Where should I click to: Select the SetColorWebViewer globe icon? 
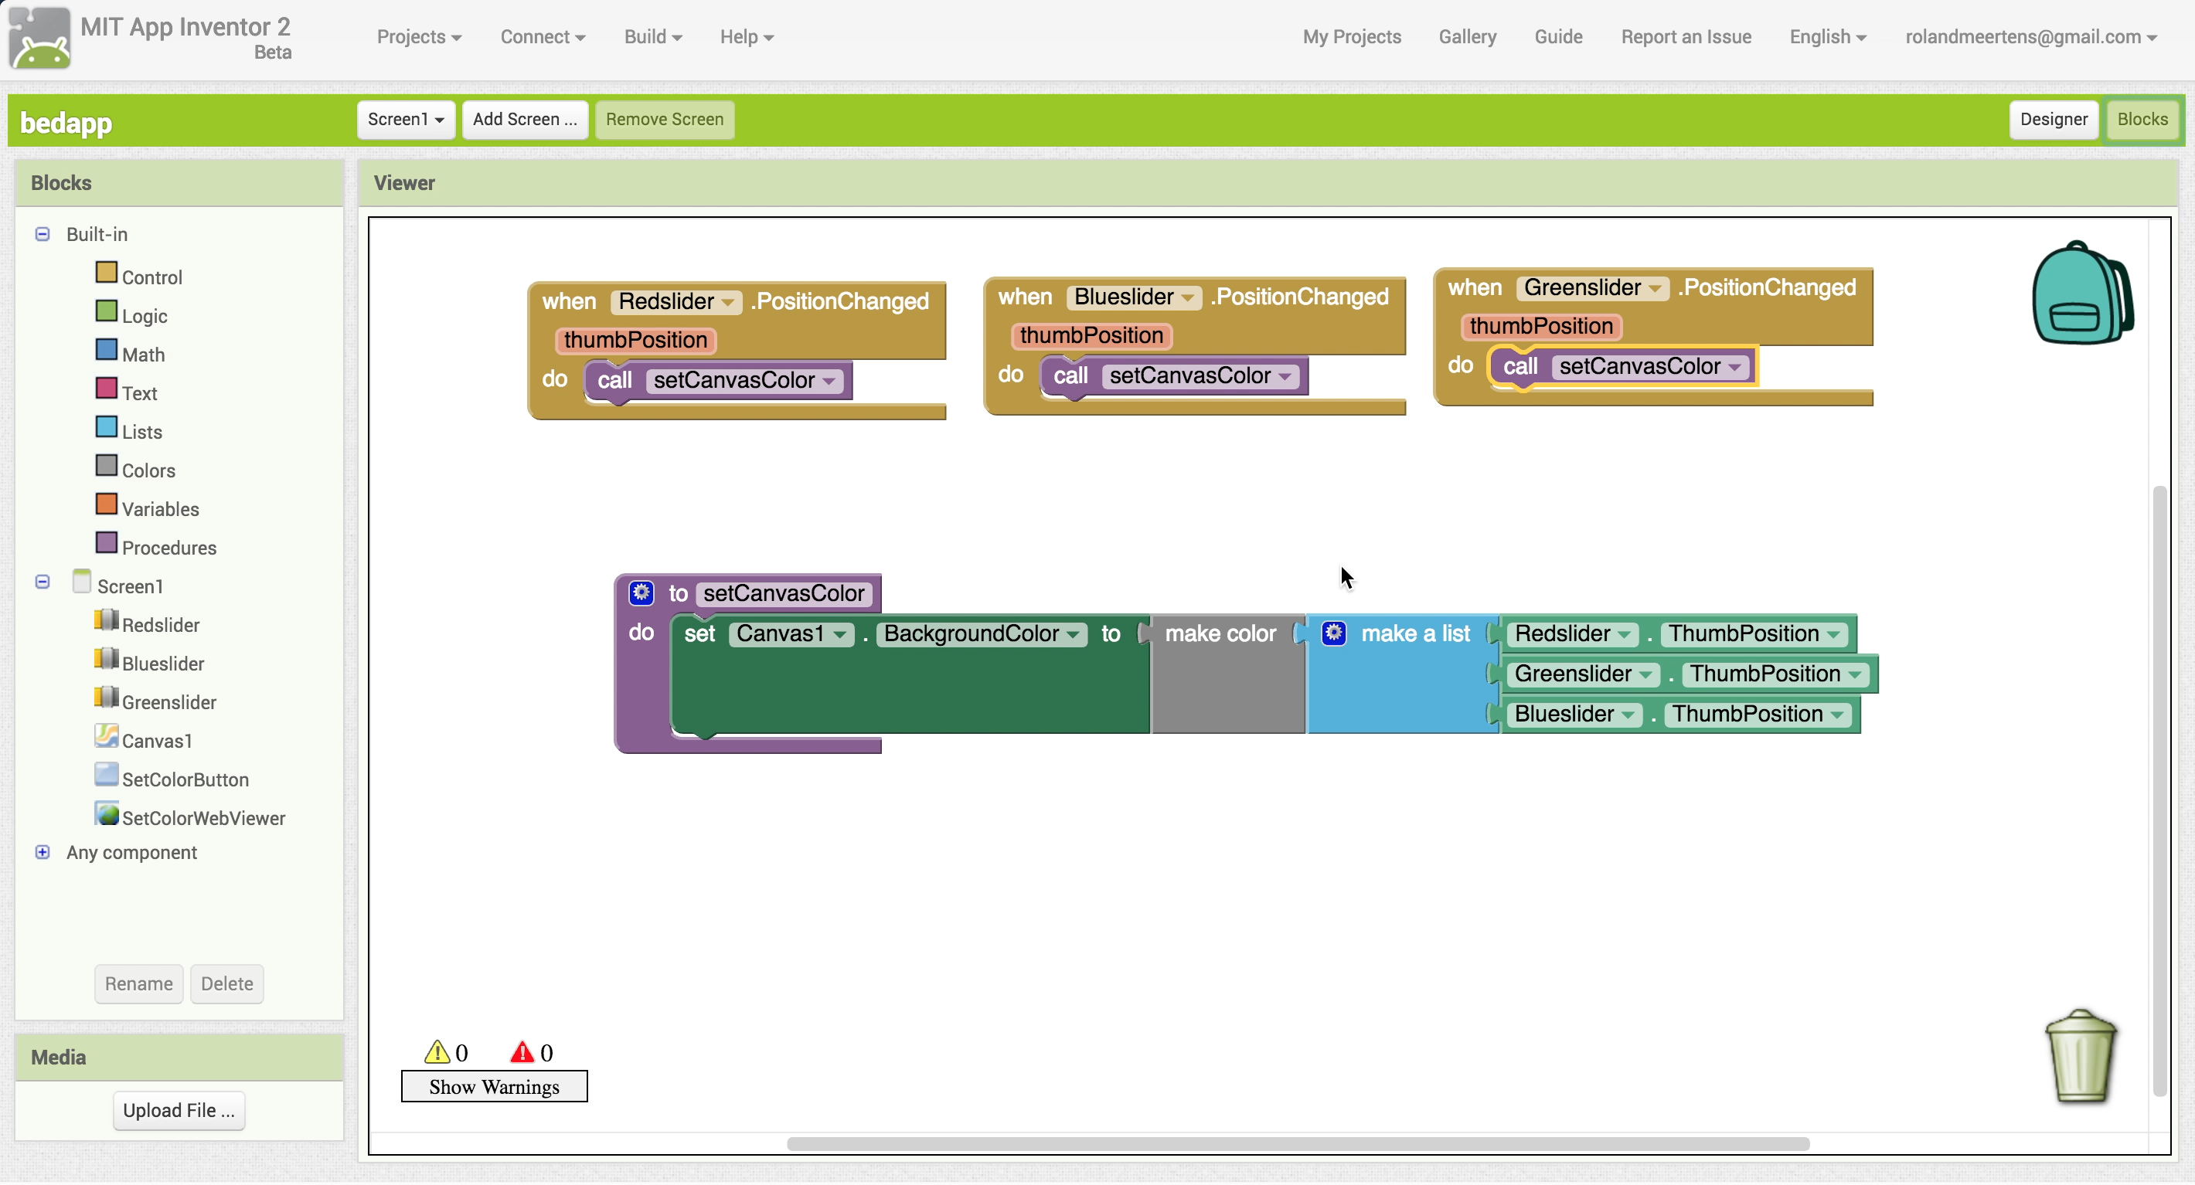click(107, 814)
